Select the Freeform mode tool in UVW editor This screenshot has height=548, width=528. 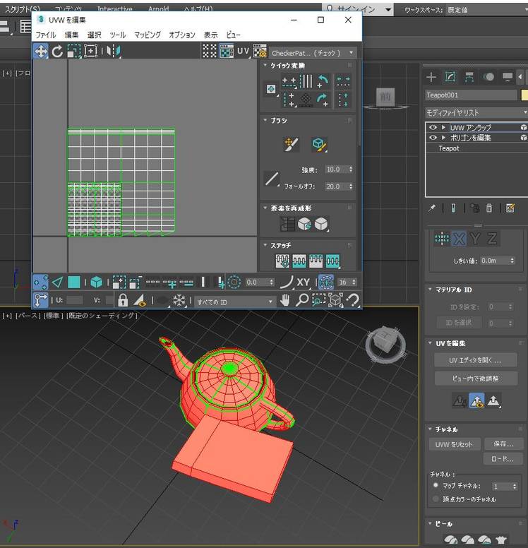tap(90, 52)
